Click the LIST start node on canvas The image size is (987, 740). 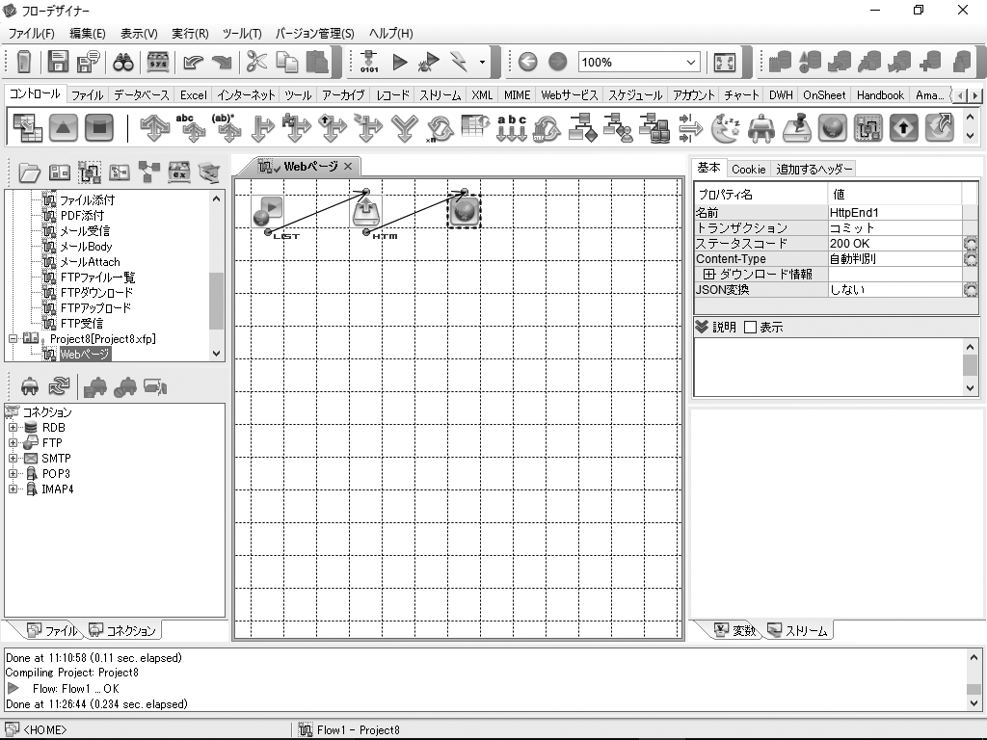[268, 211]
